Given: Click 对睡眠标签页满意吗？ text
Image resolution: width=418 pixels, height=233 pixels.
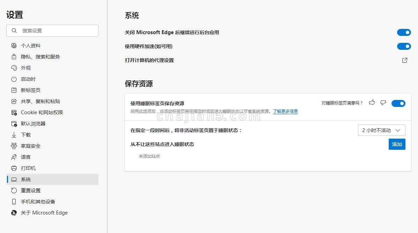Looking at the screenshot, I should click(342, 103).
